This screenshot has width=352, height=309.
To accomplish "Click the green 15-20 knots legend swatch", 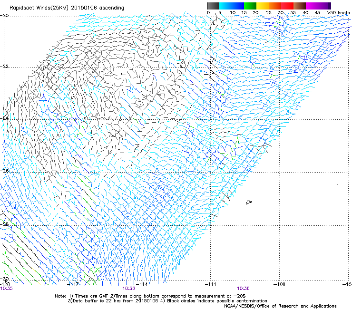I will pyautogui.click(x=250, y=6).
